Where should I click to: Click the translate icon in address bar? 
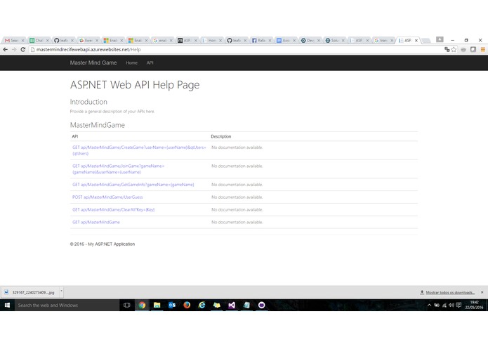click(447, 49)
